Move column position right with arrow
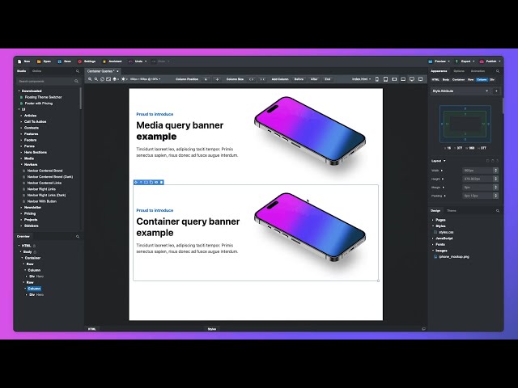The width and height of the screenshot is (518, 388). 217,79
